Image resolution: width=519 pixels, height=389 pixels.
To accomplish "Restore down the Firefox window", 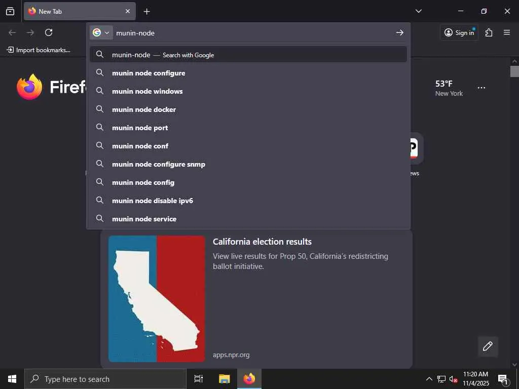I will [x=484, y=11].
